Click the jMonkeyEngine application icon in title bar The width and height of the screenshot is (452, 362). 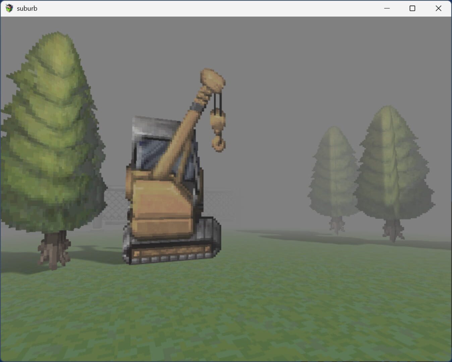point(9,8)
